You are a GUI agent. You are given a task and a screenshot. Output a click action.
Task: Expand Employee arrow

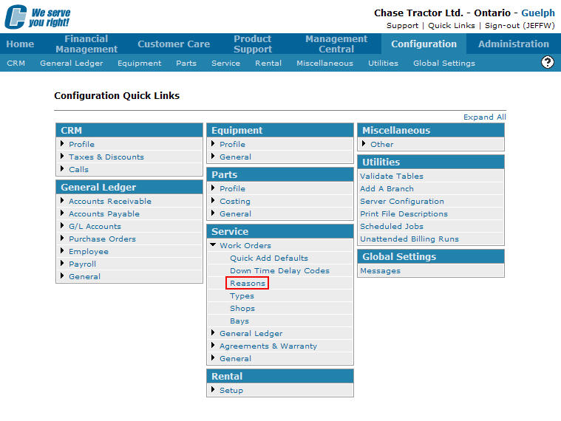coord(62,250)
